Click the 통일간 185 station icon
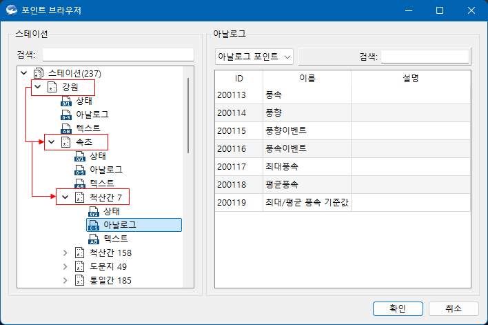Image resolution: width=488 pixels, height=325 pixels. click(80, 280)
